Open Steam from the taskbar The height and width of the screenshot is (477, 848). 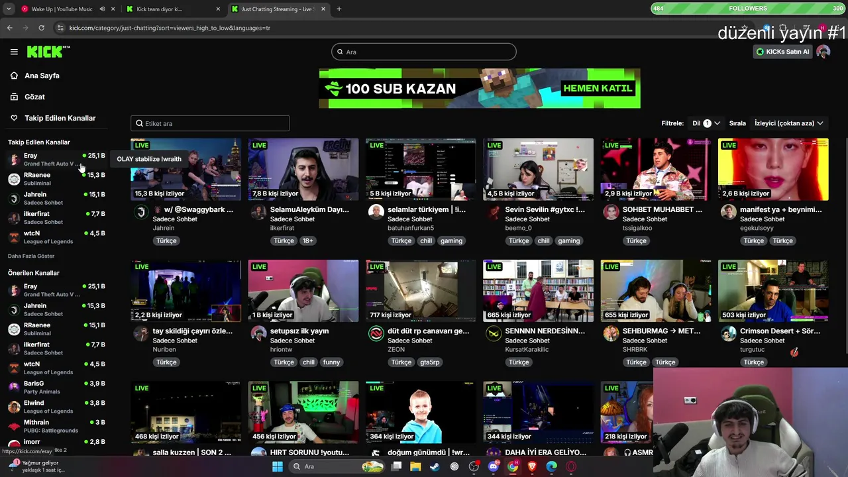[435, 466]
